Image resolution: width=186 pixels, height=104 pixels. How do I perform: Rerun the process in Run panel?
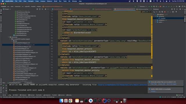(x=3, y=86)
